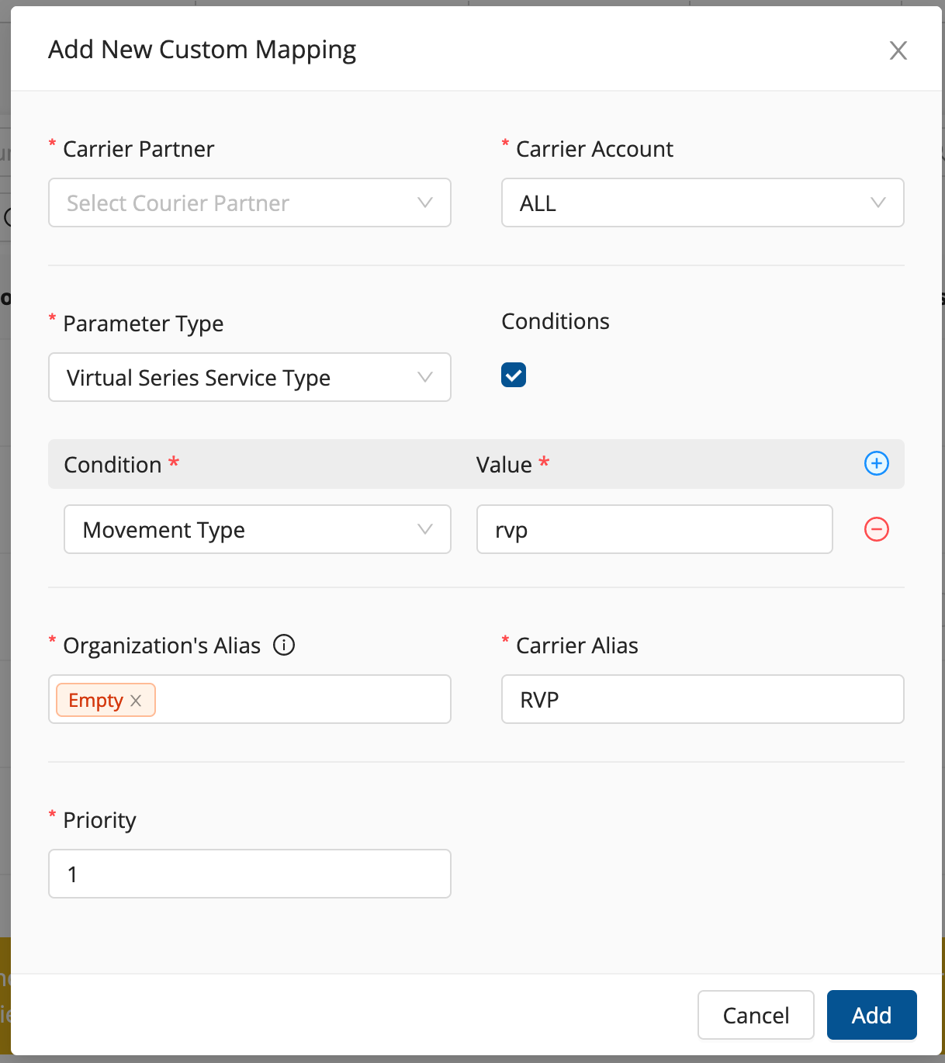Viewport: 945px width, 1063px height.
Task: Click the chevron in Carrier Account field
Action: tap(877, 203)
